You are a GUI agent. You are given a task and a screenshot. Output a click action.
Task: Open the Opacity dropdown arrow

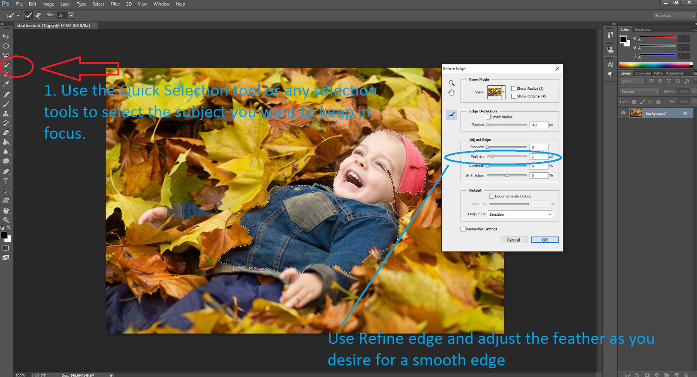[694, 92]
